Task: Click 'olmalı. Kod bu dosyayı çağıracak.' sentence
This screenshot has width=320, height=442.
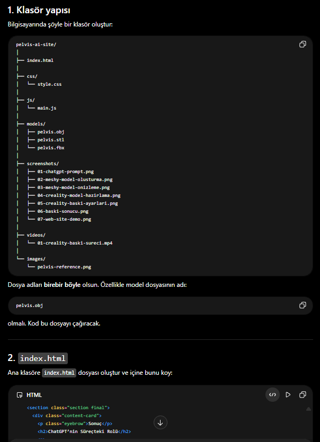Action: point(54,323)
